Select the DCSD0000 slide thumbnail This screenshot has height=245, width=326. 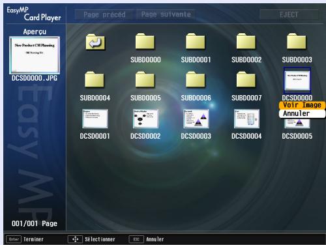297,81
